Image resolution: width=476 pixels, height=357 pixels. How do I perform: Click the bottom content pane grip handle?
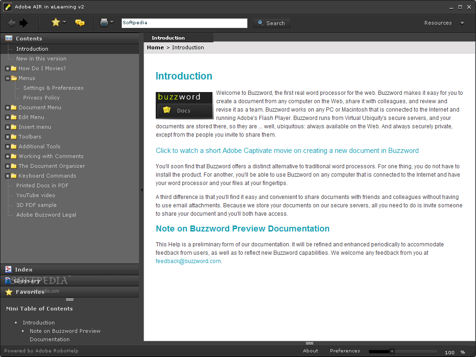[x=309, y=344]
